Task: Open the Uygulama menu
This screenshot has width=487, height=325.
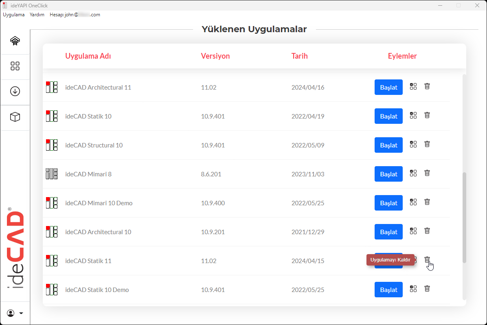Action: pos(14,15)
